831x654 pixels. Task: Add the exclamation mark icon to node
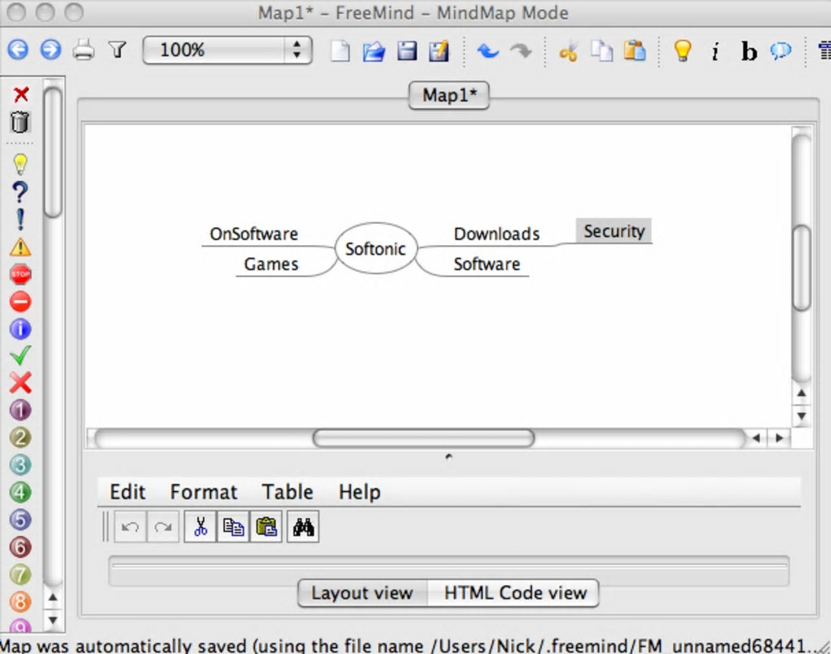(x=20, y=219)
